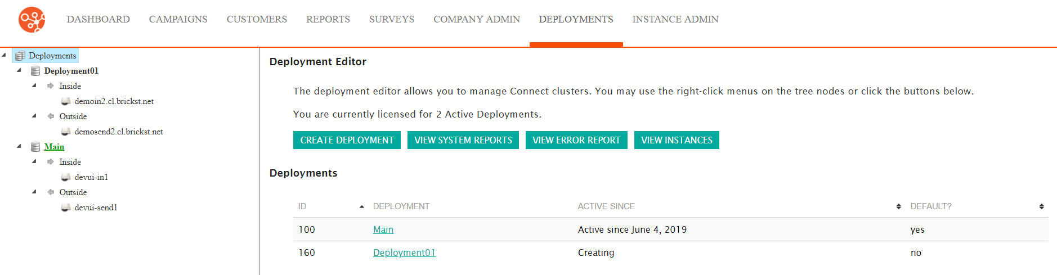Image resolution: width=1057 pixels, height=275 pixels.
Task: Select the Deployments tab
Action: (576, 19)
